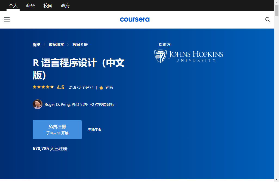Click the Johns Hopkins University logo

[189, 56]
